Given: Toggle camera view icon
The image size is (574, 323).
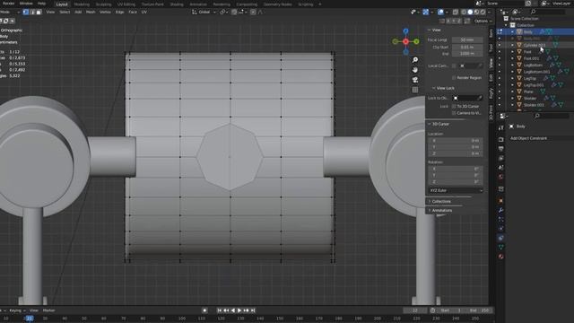Looking at the screenshot, I should [414, 80].
